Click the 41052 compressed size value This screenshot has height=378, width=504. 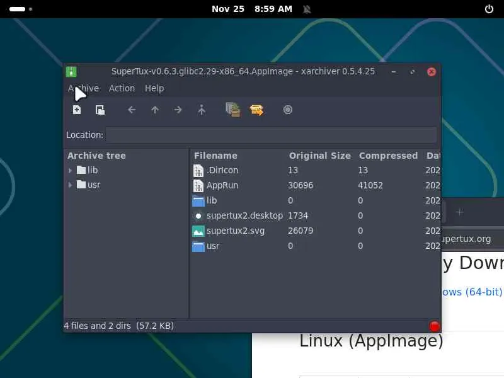(370, 185)
